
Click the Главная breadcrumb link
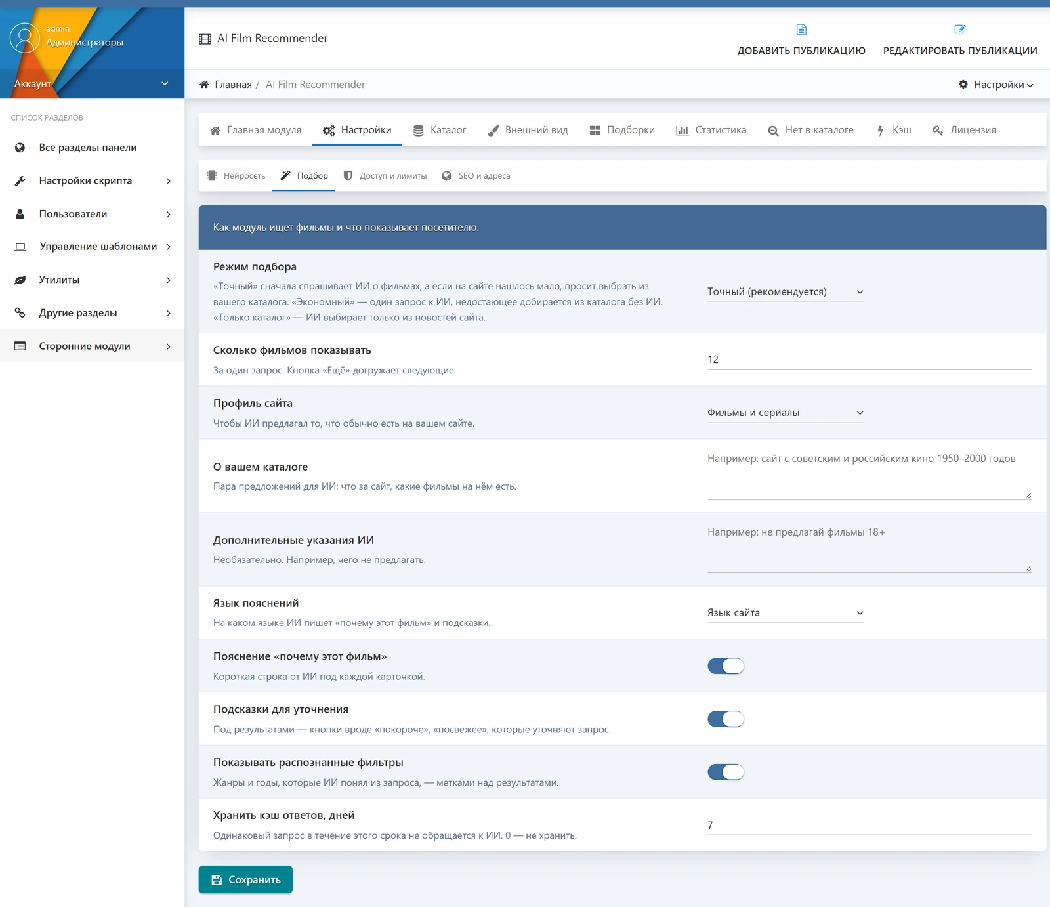click(233, 85)
